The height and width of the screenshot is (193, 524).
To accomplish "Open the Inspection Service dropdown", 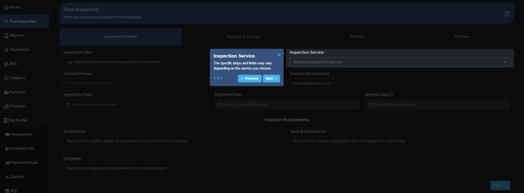I will click(400, 62).
